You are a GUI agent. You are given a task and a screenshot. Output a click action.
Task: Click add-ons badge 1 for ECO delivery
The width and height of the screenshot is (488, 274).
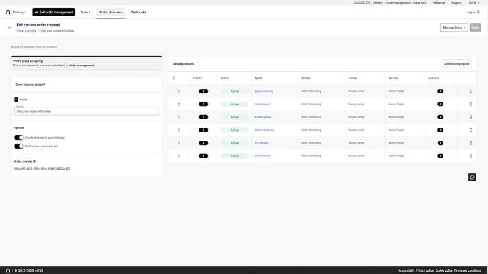[440, 143]
